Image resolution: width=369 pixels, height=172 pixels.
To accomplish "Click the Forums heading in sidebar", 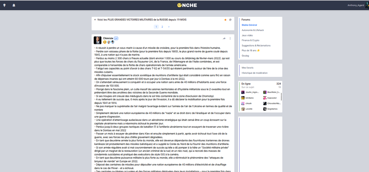I will point(246,20).
